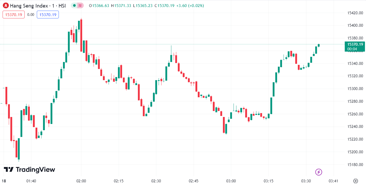Screen dimensions: 366x187
Task: Click the date label 18 on the time axis
Action: 4,181
